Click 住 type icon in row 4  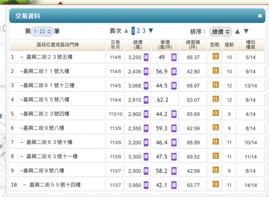[x=216, y=99]
